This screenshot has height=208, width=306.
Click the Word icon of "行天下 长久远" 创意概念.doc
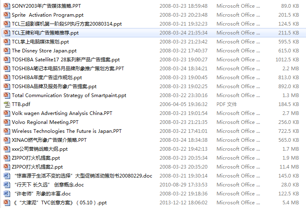coord(7,184)
